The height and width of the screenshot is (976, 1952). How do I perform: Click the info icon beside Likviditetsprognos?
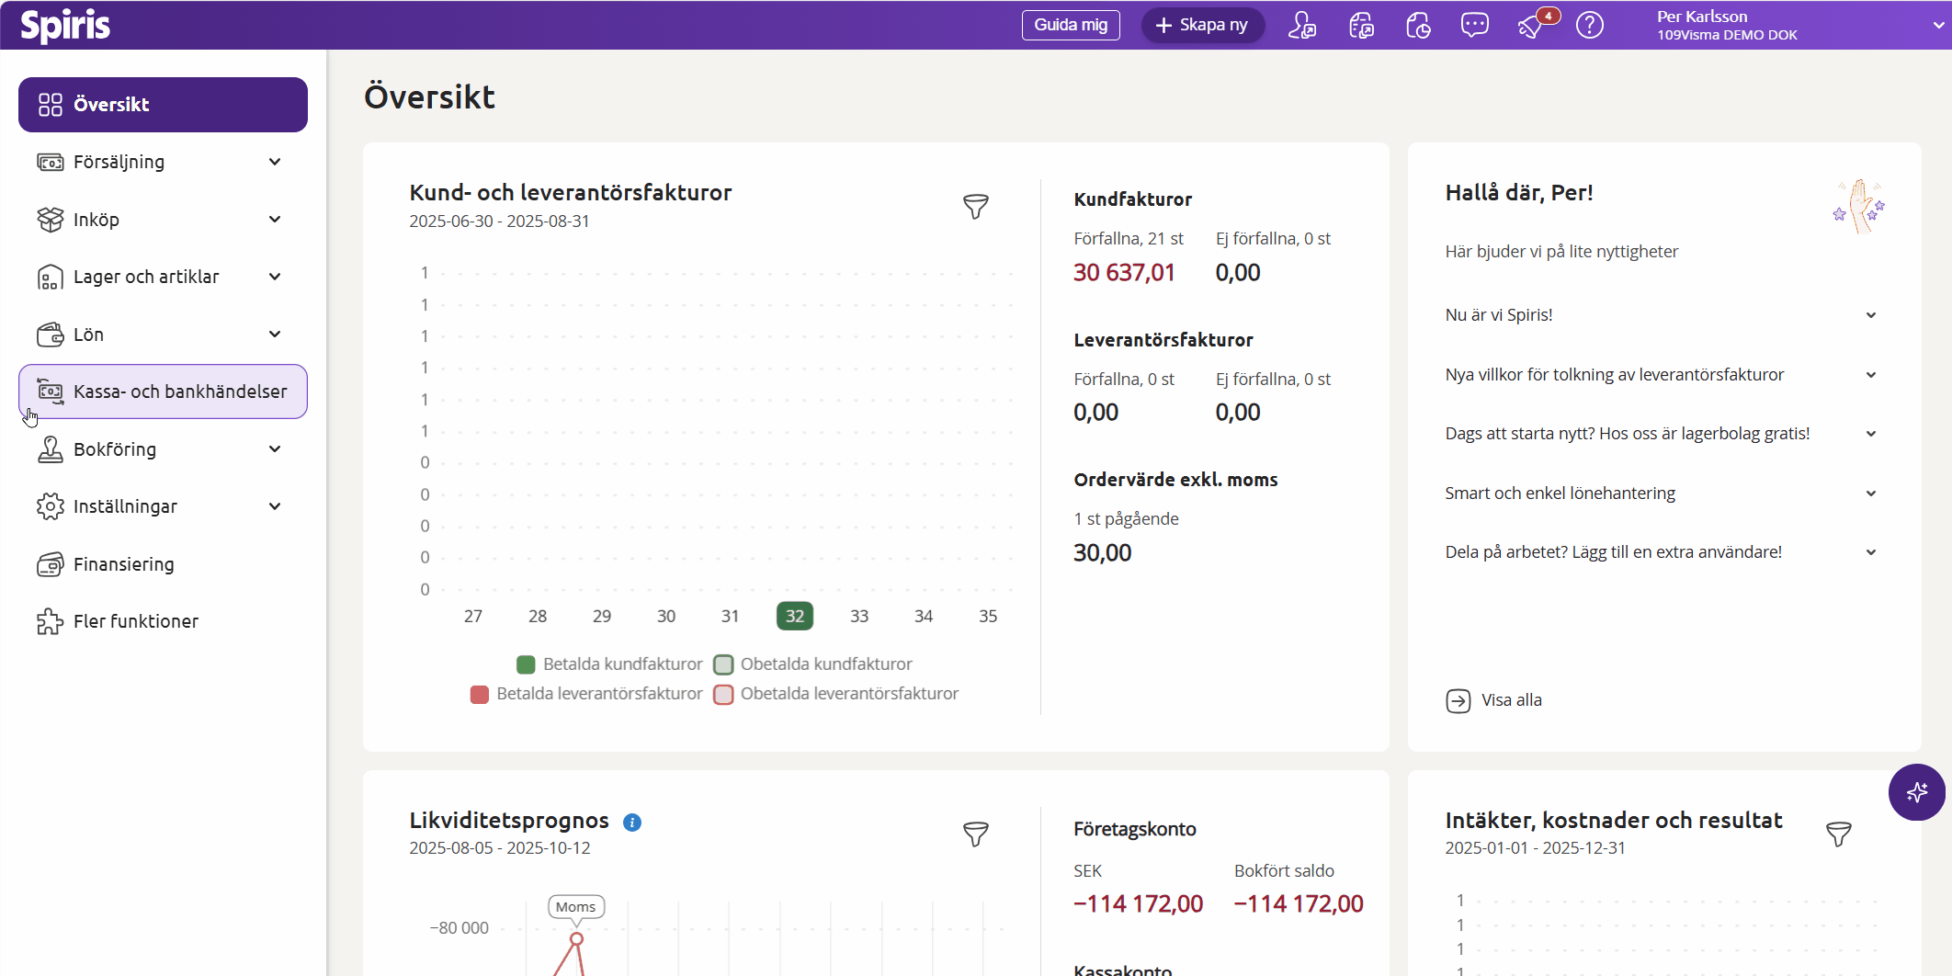click(x=632, y=823)
